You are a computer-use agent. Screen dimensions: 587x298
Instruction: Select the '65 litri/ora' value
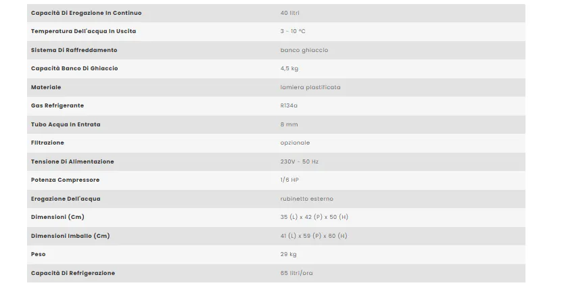[296, 273]
